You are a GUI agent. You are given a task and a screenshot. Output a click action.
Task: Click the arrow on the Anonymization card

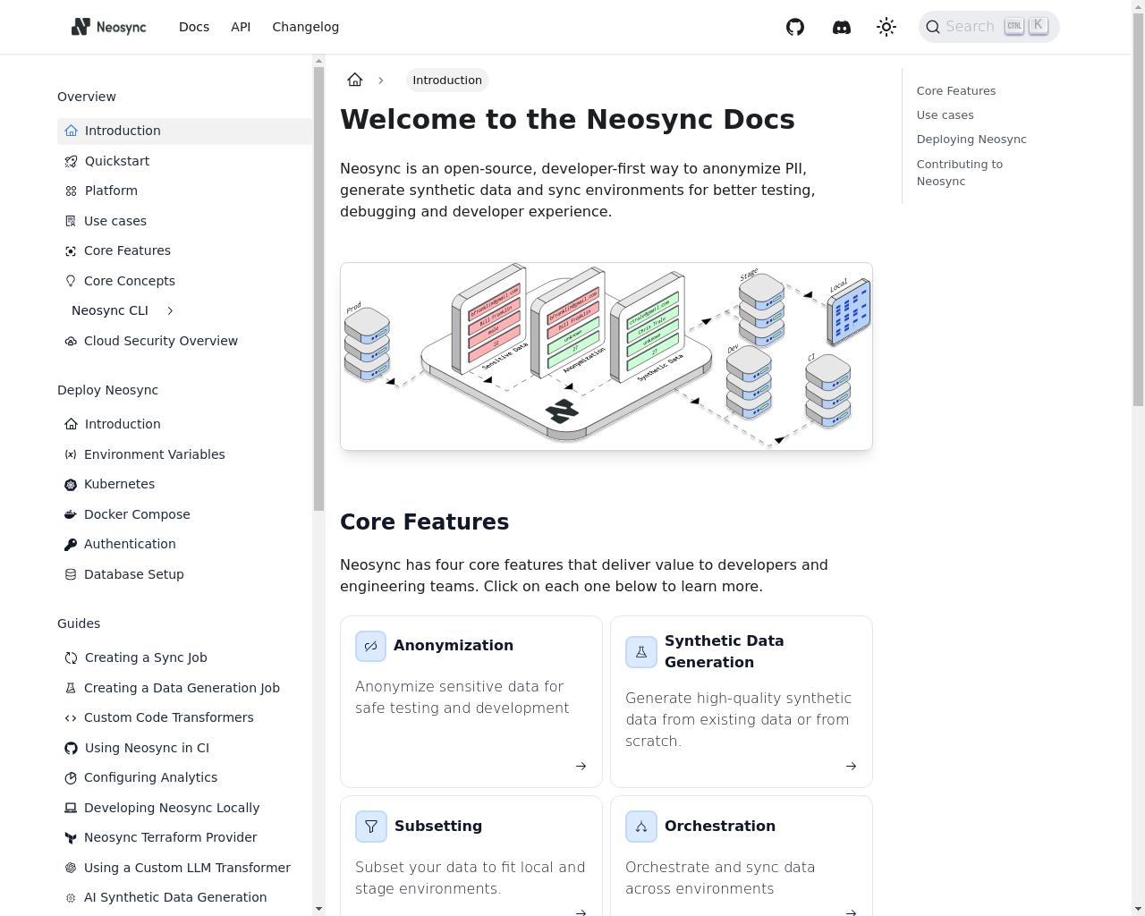point(581,766)
